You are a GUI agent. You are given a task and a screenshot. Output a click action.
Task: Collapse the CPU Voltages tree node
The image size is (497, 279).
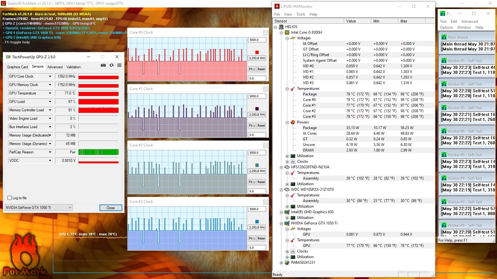(287, 38)
